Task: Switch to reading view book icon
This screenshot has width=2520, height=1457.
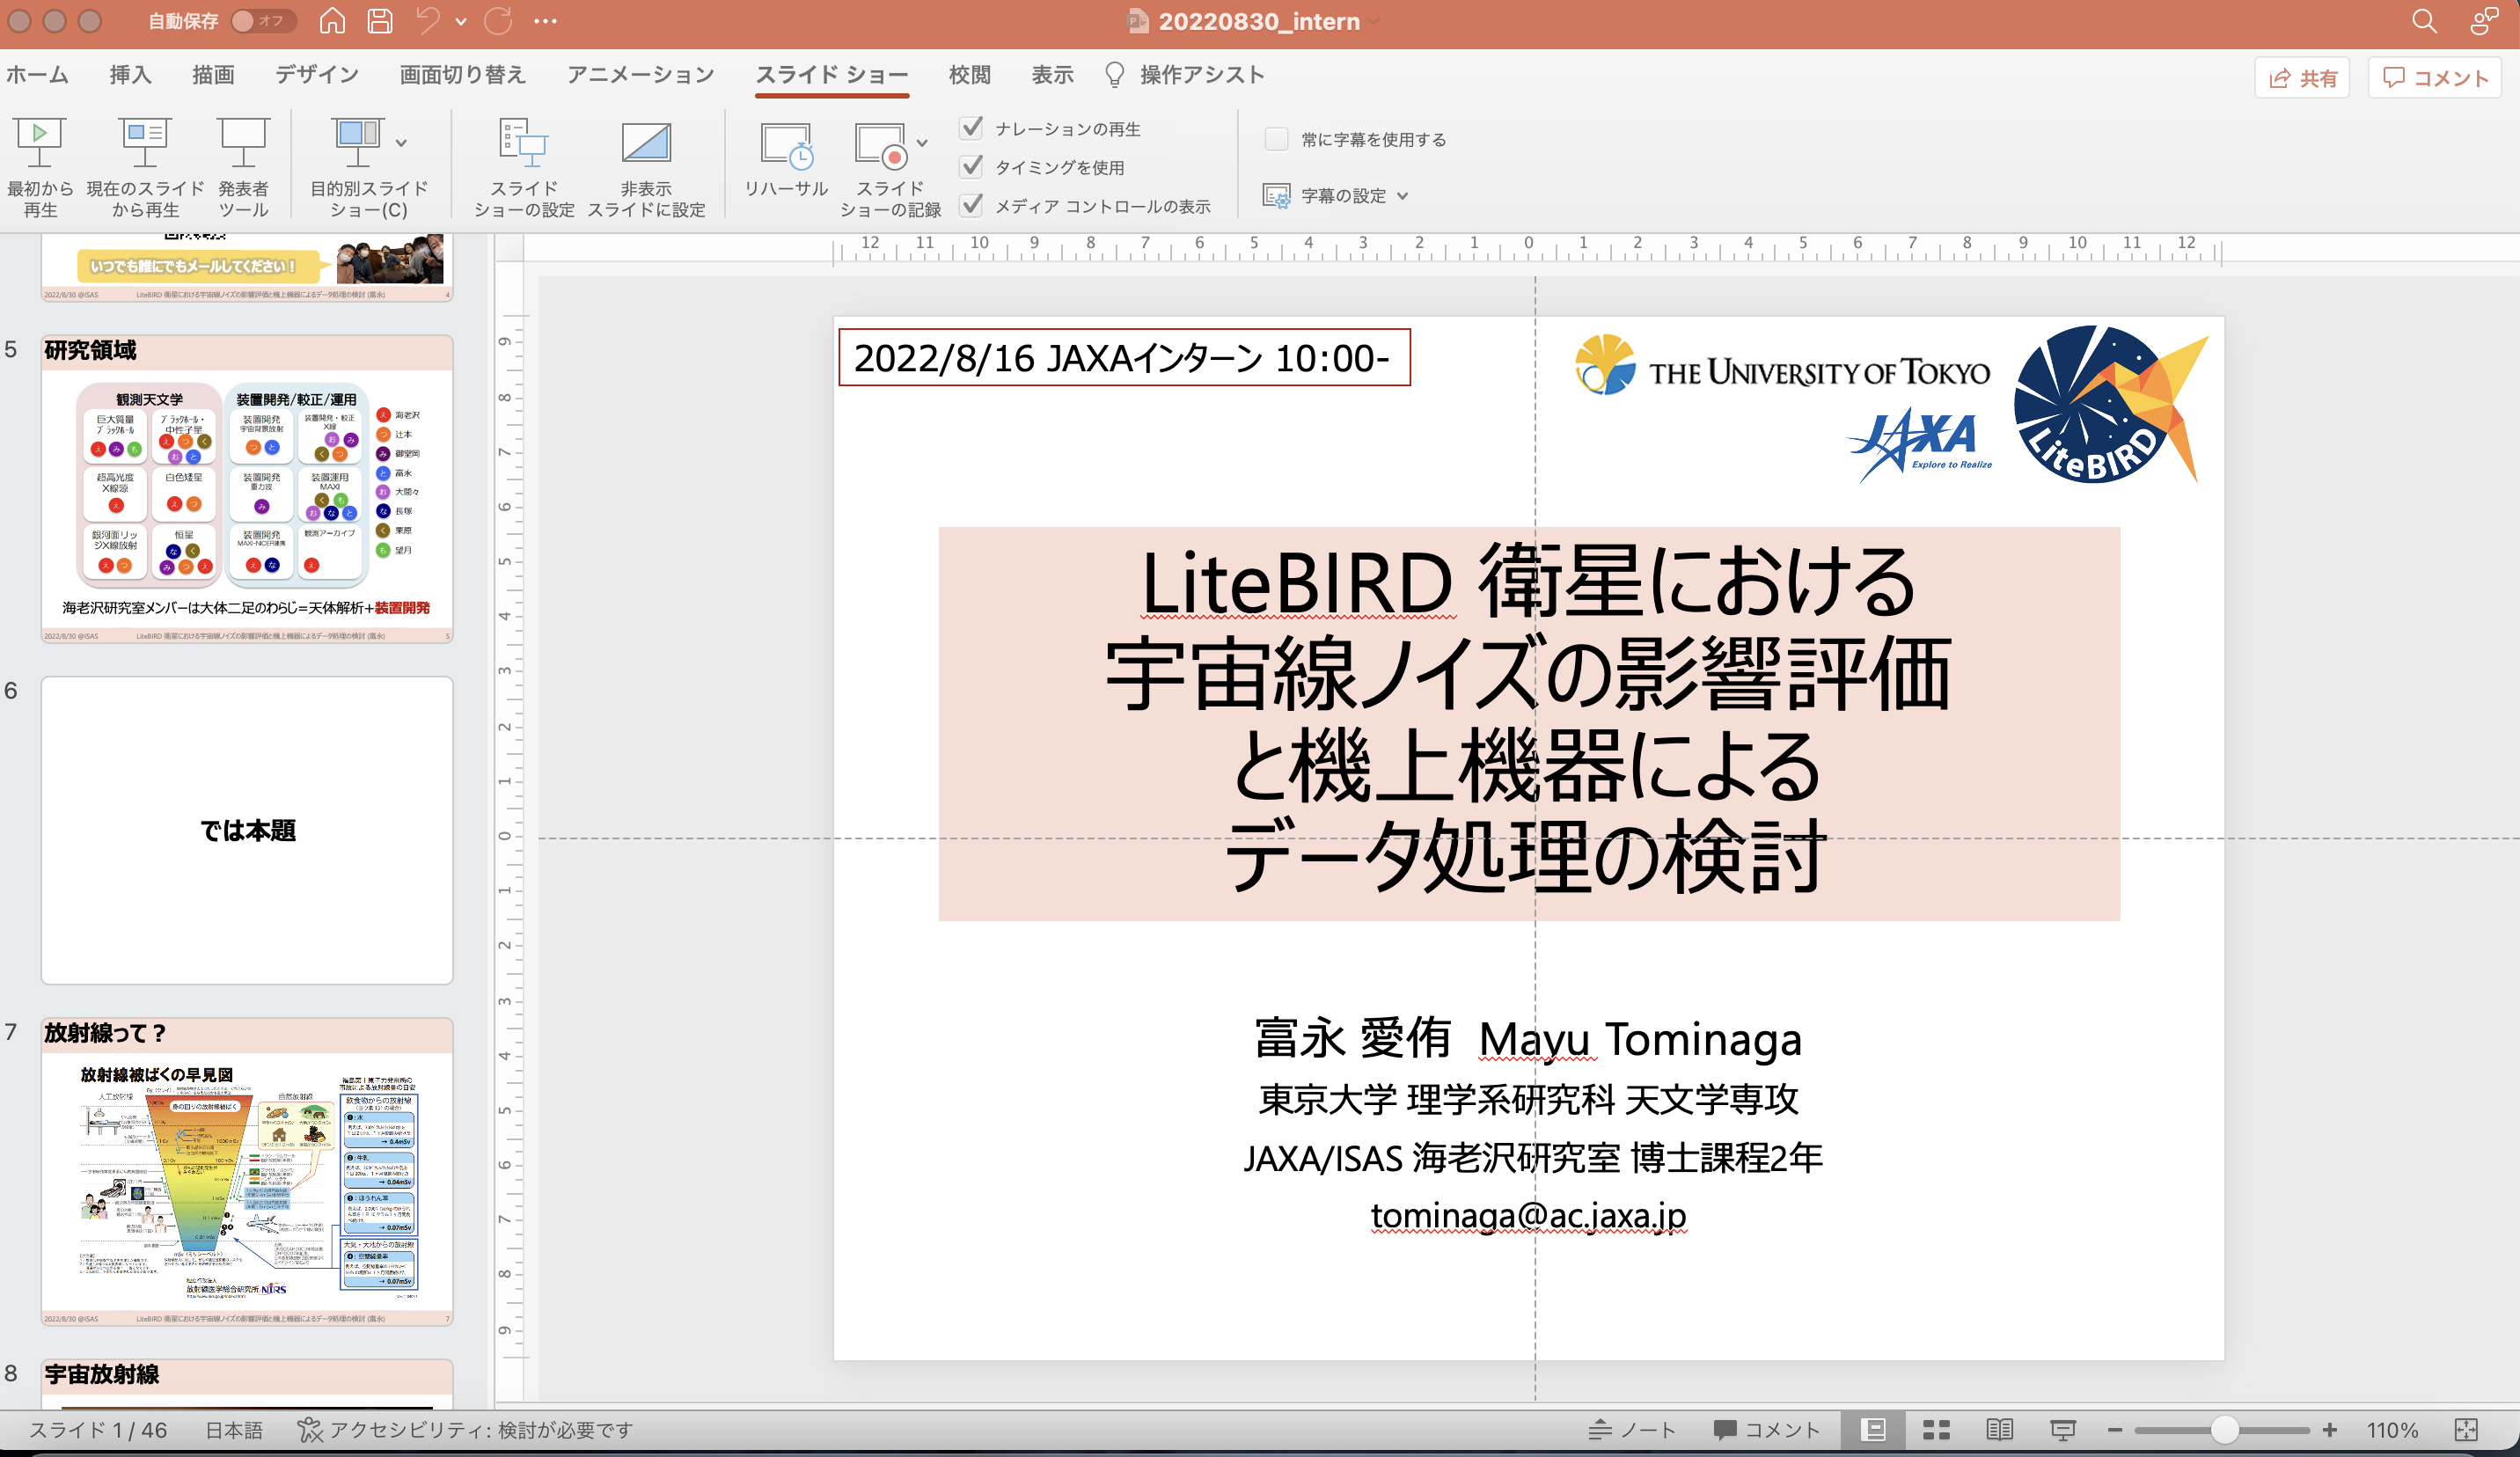Action: pos(2000,1430)
